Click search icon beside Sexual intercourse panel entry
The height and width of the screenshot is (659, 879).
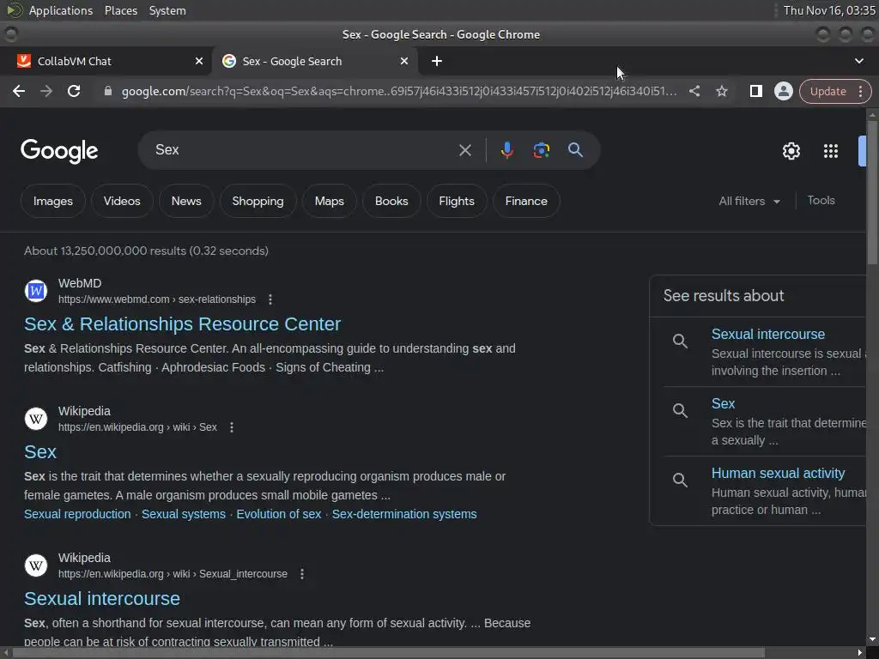[680, 341]
